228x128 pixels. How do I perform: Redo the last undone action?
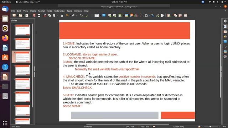[x=73, y=15]
